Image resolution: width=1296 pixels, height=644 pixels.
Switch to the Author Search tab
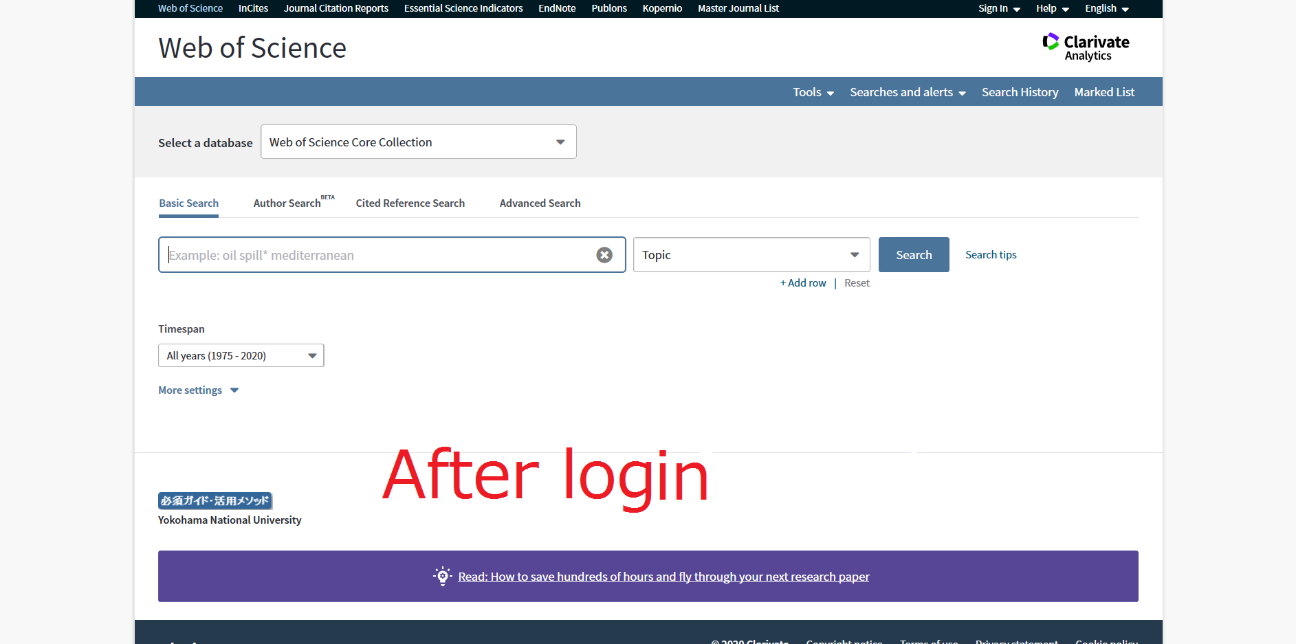[x=294, y=203]
